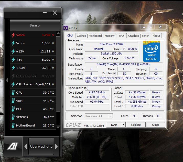Screen dimensions: 183x162
Task: Click the Multiplier value x 42.0
Action: (97, 97)
